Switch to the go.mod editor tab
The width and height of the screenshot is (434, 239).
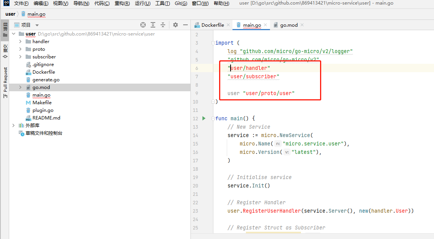(289, 25)
